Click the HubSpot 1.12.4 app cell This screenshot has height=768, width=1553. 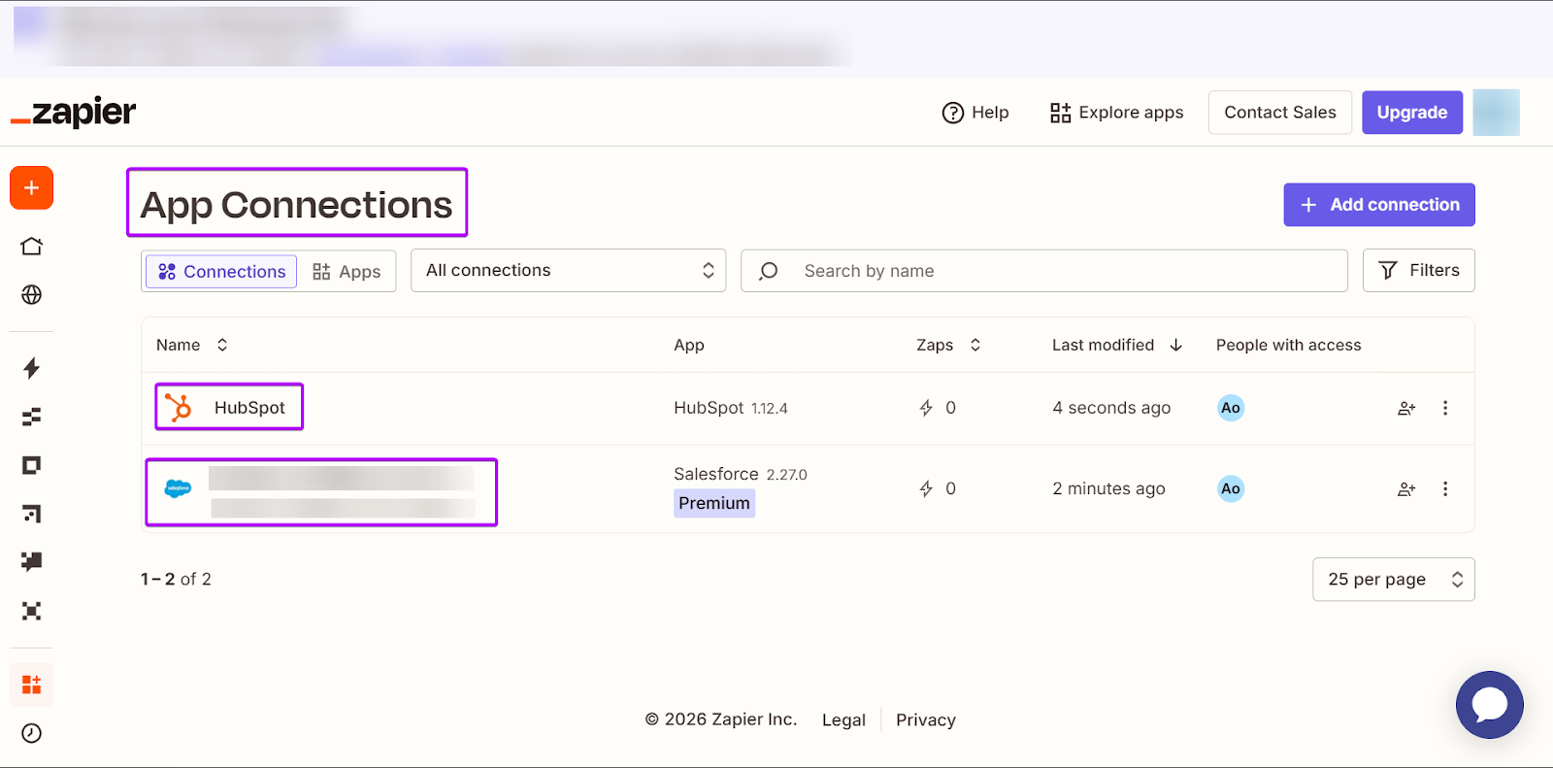[x=730, y=408]
